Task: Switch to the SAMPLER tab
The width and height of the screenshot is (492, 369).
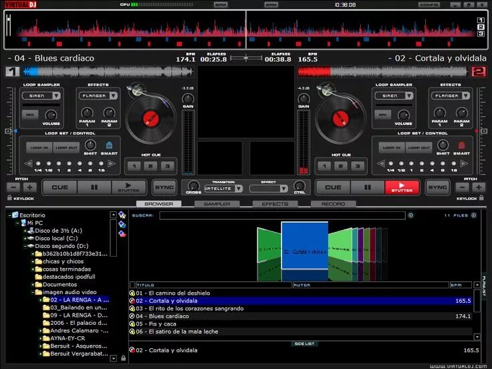Action: click(217, 204)
